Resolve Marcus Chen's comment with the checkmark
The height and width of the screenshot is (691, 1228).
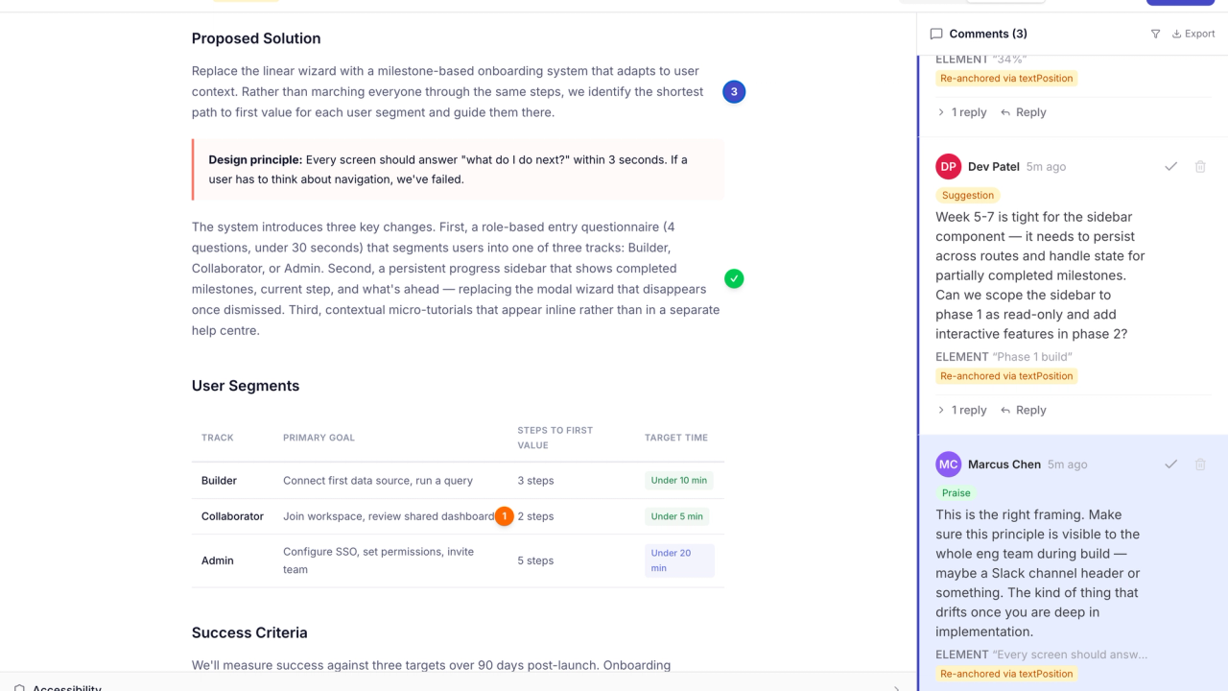pyautogui.click(x=1170, y=464)
